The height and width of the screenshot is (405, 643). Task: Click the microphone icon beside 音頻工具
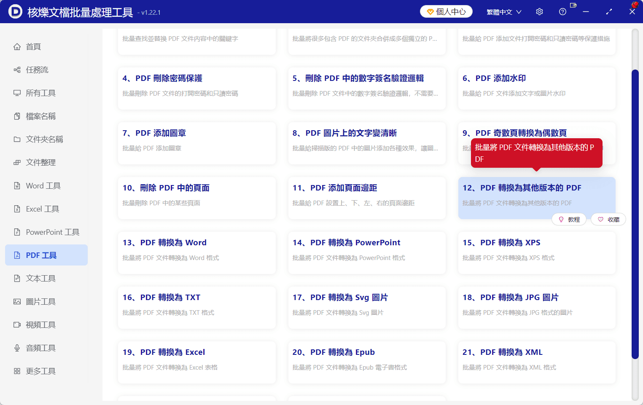tap(17, 348)
